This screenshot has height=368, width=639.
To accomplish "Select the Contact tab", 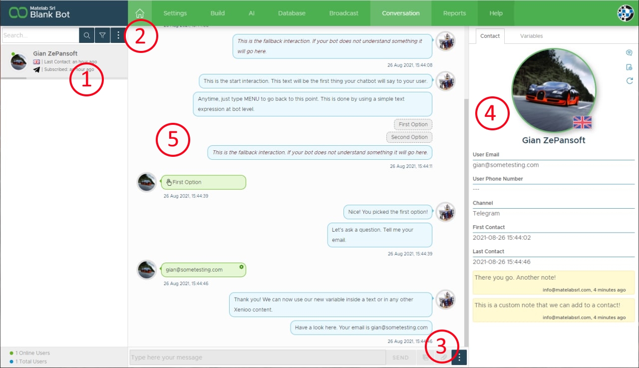I will point(490,36).
